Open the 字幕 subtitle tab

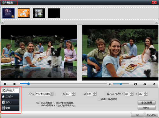click(10, 108)
